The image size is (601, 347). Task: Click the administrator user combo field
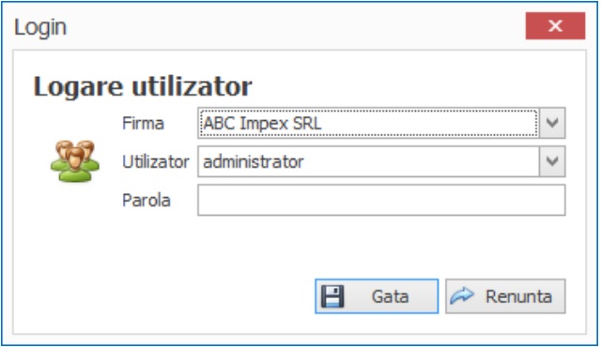[x=368, y=161]
